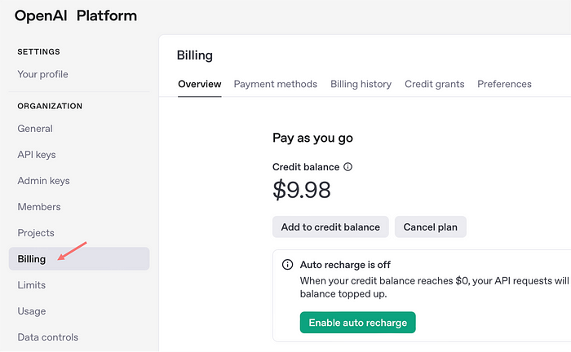This screenshot has height=352, width=571.
Task: Click the SETTINGS section label
Action: (39, 51)
